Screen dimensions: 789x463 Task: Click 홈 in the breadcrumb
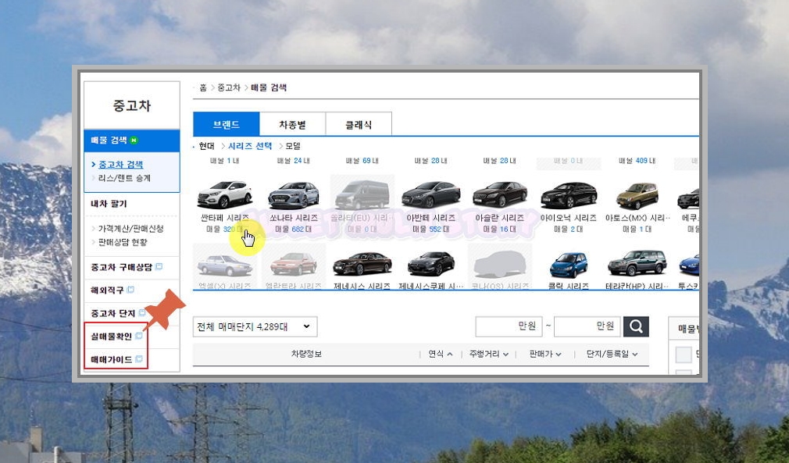pos(203,87)
